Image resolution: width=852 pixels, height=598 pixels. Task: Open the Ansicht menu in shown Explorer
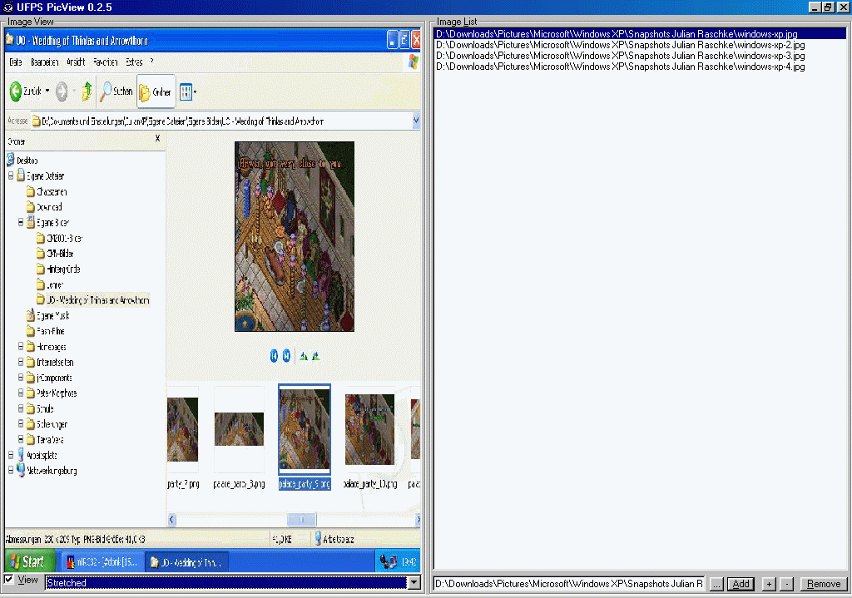pyautogui.click(x=76, y=62)
